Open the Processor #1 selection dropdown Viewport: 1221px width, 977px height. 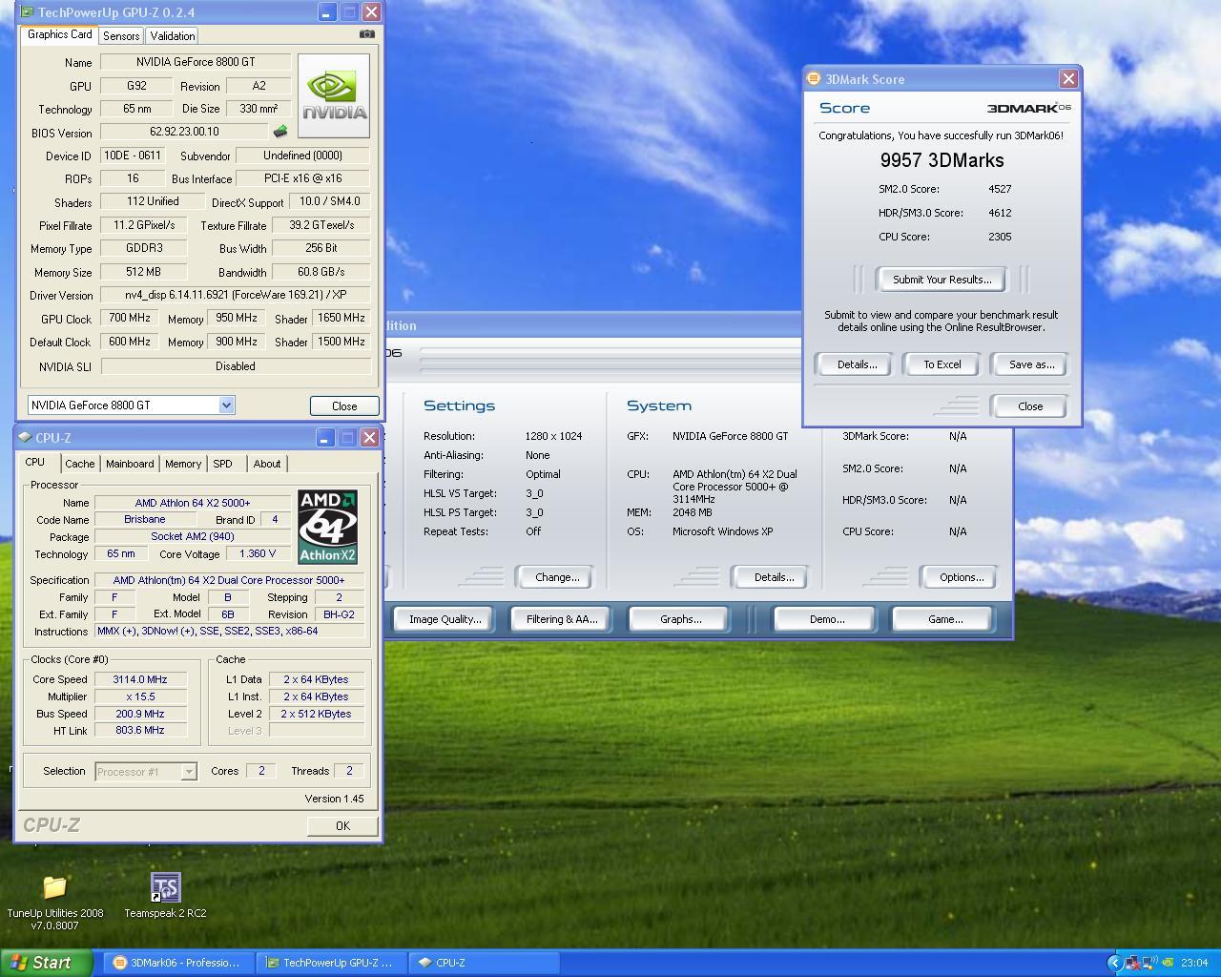pos(189,771)
